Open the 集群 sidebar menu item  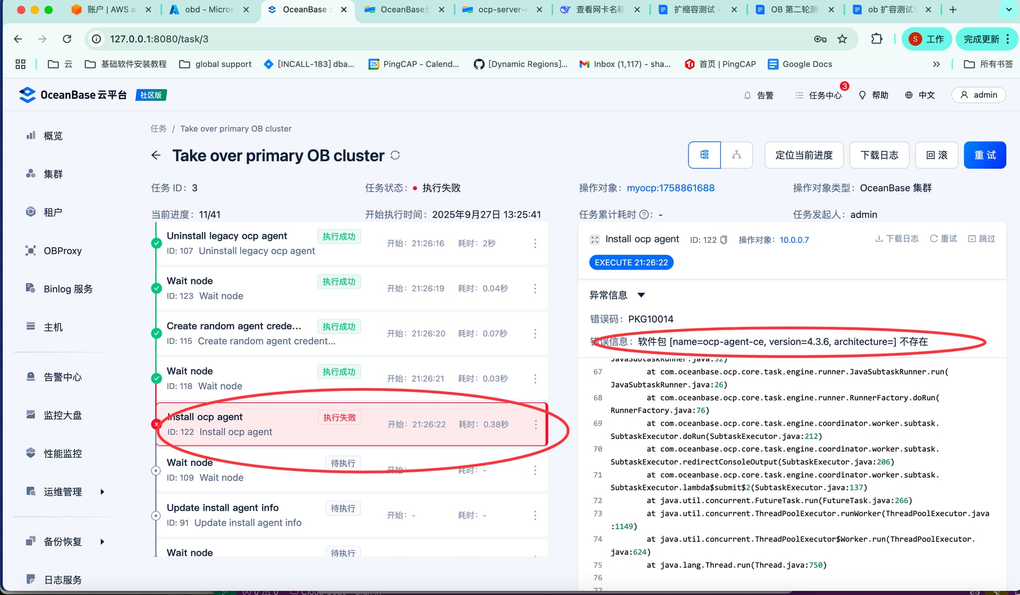coord(53,174)
